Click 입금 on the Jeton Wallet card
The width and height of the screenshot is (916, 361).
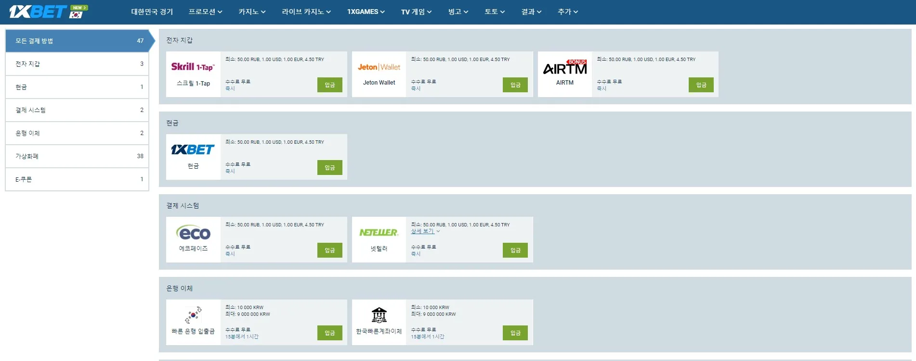click(x=515, y=85)
